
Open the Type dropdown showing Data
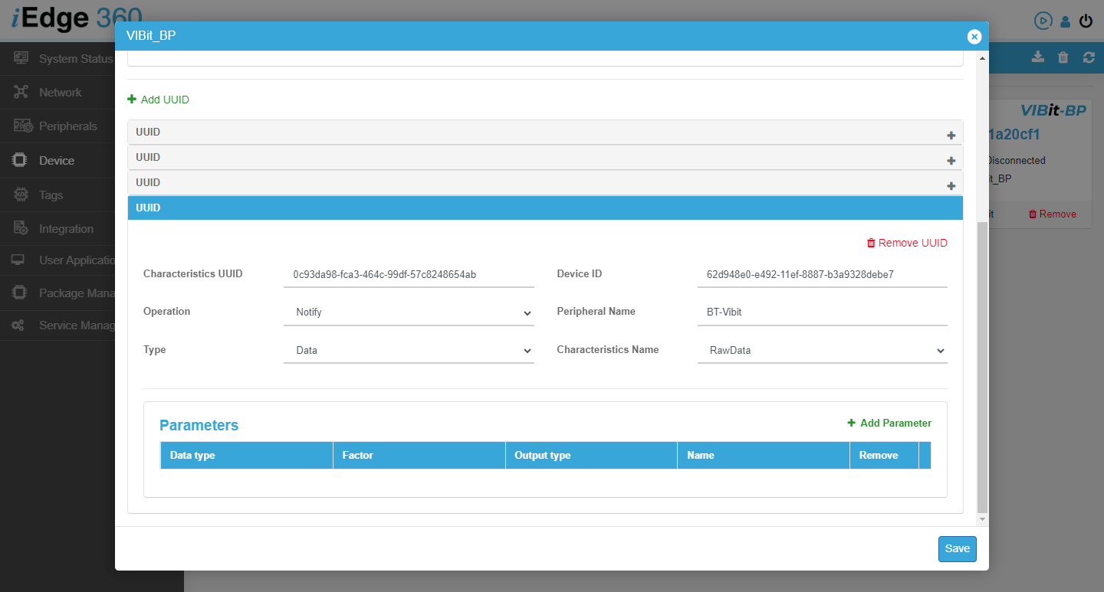[x=409, y=351]
